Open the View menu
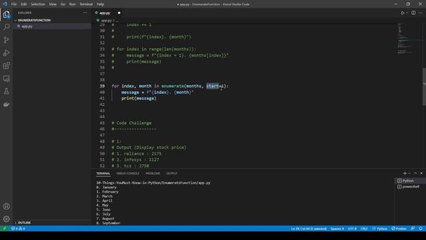Image resolution: width=426 pixels, height=240 pixels. pyautogui.click(x=53, y=4)
